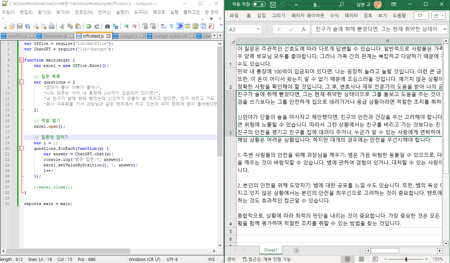Viewport: 450px width, 263px height.
Task: Switch to the msoffice.js tab
Action: [x=18, y=36]
